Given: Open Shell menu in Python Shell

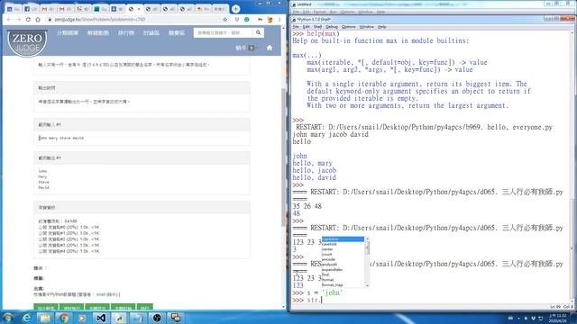Looking at the screenshot, I should [x=317, y=27].
